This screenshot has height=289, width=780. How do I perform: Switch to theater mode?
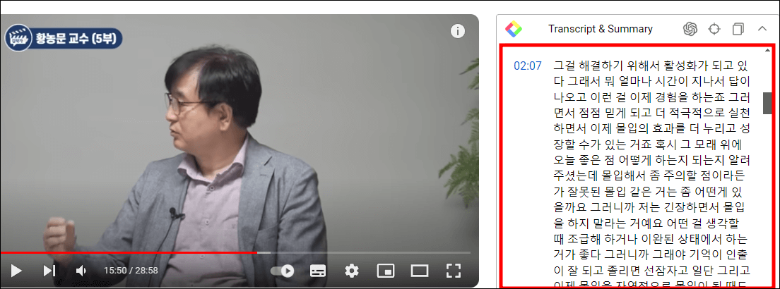coord(420,271)
